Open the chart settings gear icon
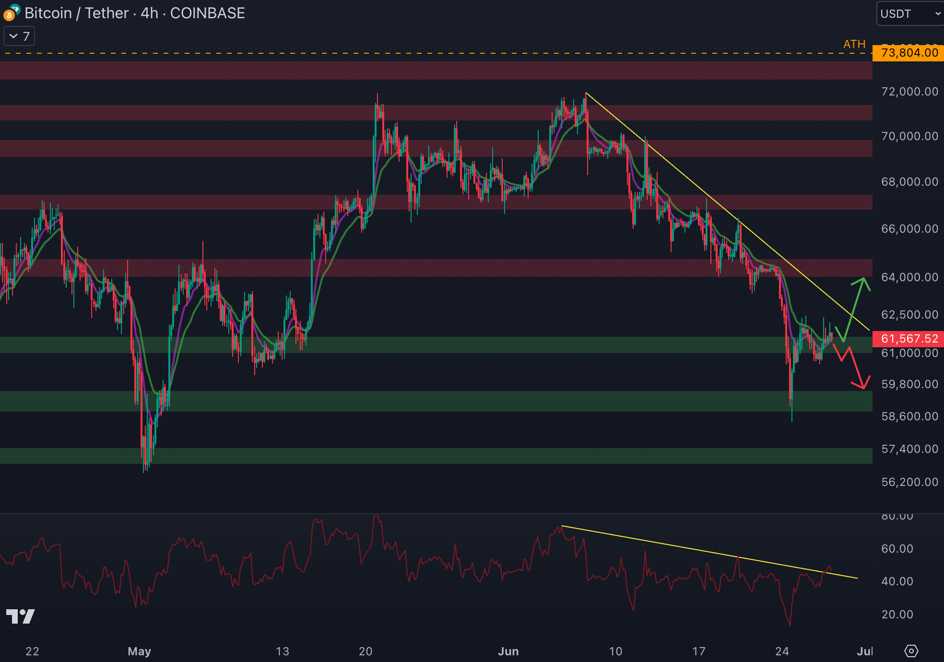Viewport: 944px width, 662px height. (x=910, y=651)
